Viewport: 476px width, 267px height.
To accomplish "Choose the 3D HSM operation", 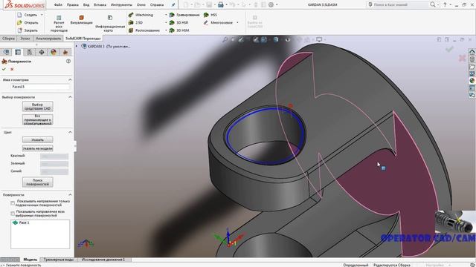I will coord(179,30).
